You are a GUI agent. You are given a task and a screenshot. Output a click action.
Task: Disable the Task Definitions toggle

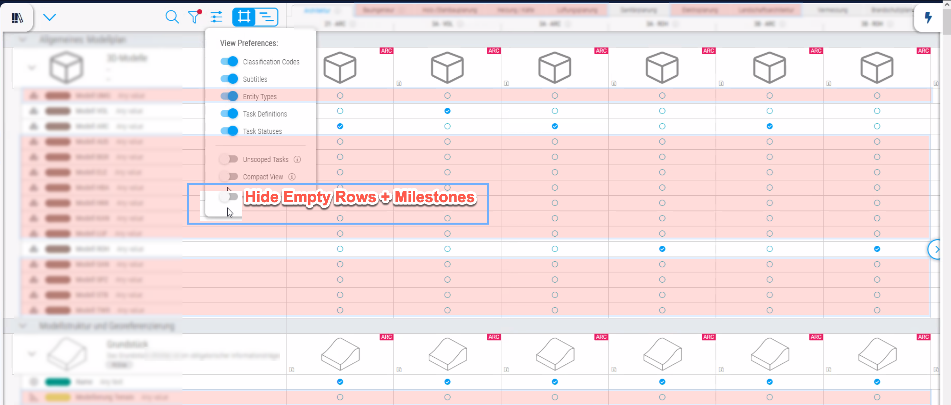click(229, 114)
